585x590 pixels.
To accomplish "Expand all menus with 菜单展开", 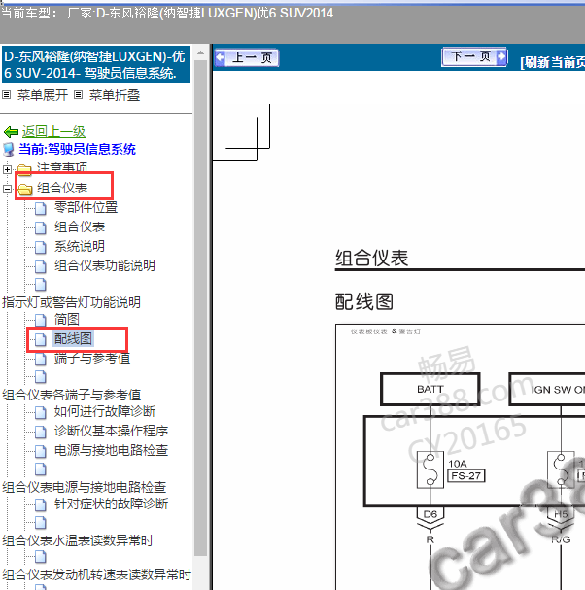I will click(42, 95).
